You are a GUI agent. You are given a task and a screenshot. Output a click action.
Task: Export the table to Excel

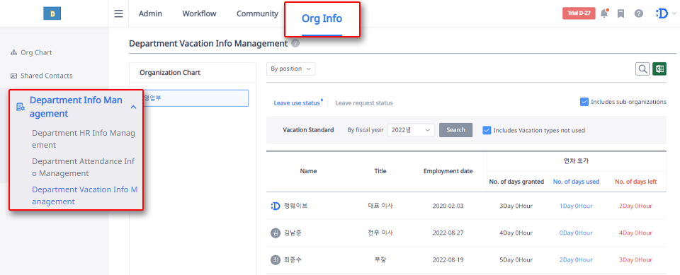[659, 69]
